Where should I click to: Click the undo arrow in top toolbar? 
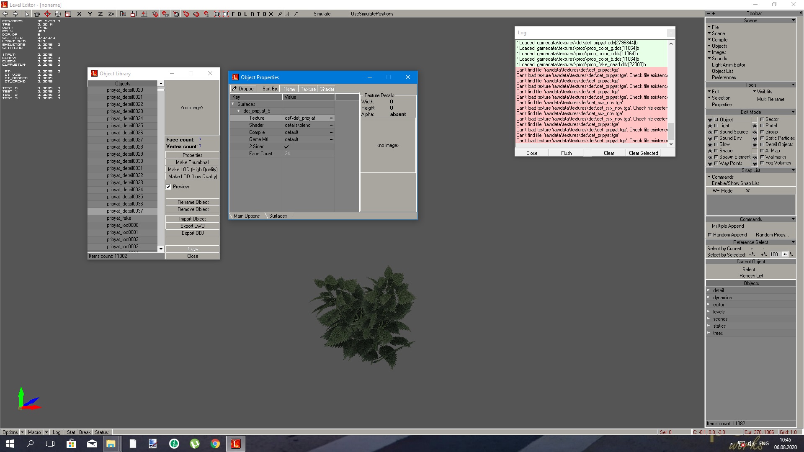tap(5, 14)
